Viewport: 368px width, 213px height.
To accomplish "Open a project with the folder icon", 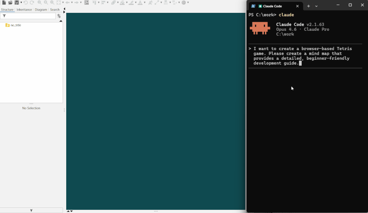I will pos(10,3).
